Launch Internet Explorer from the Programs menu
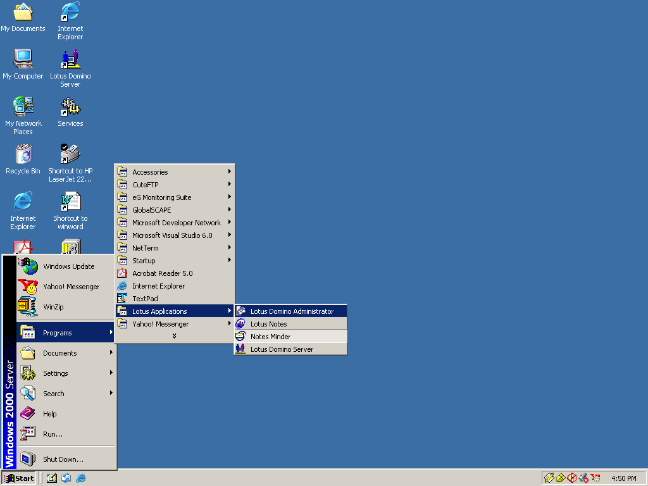The height and width of the screenshot is (486, 648). click(175, 286)
